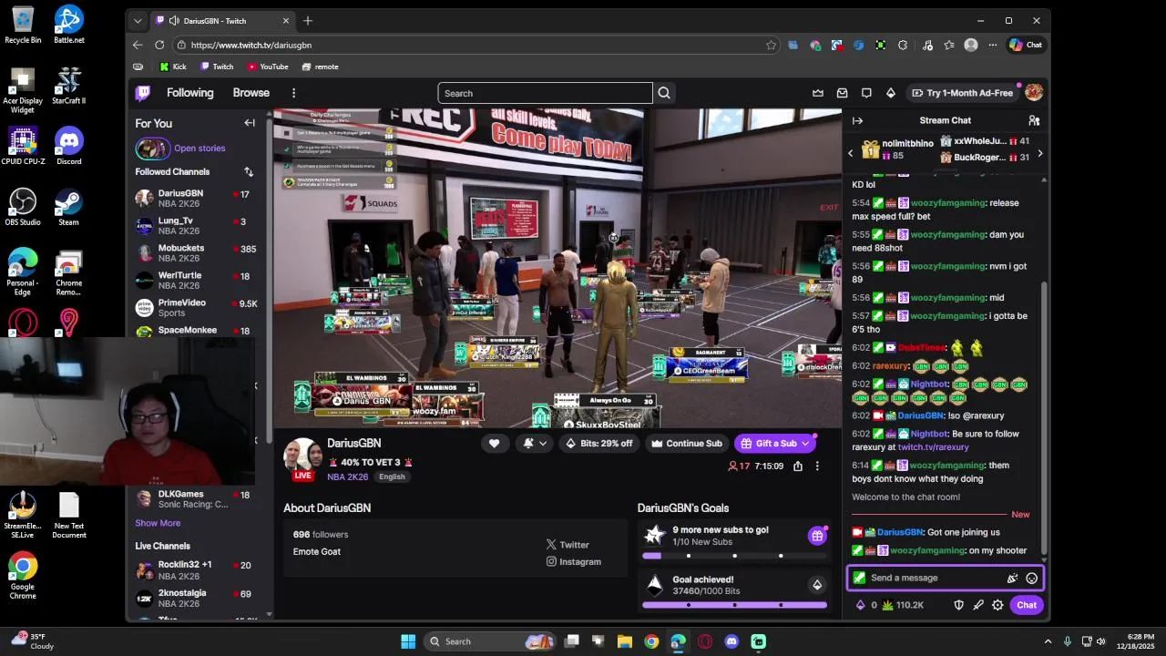Switch to the Browse tab

(251, 93)
